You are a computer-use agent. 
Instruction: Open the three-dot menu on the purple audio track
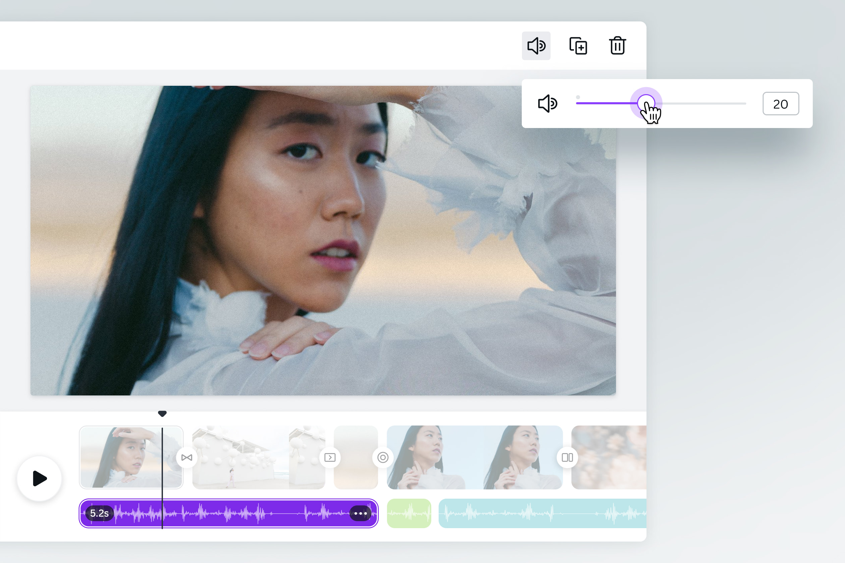point(360,513)
